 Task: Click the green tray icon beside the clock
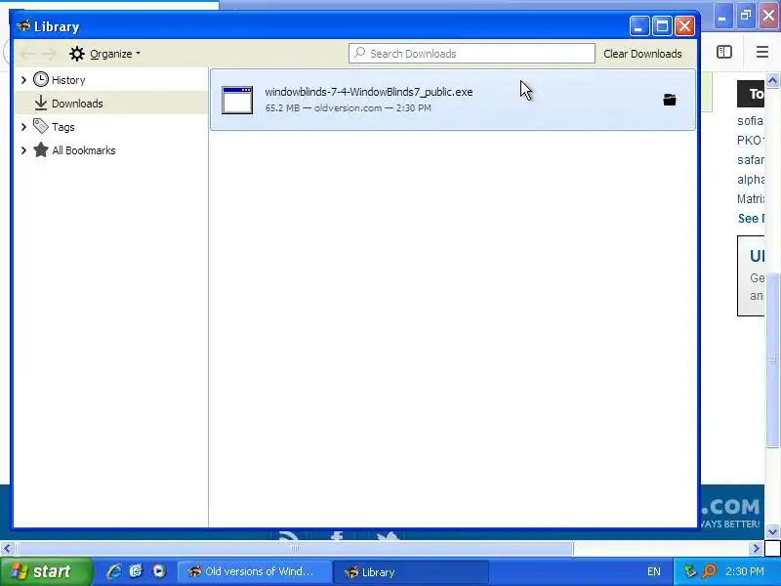click(690, 571)
